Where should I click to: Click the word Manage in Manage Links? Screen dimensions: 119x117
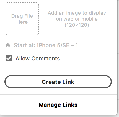[x=50, y=105]
